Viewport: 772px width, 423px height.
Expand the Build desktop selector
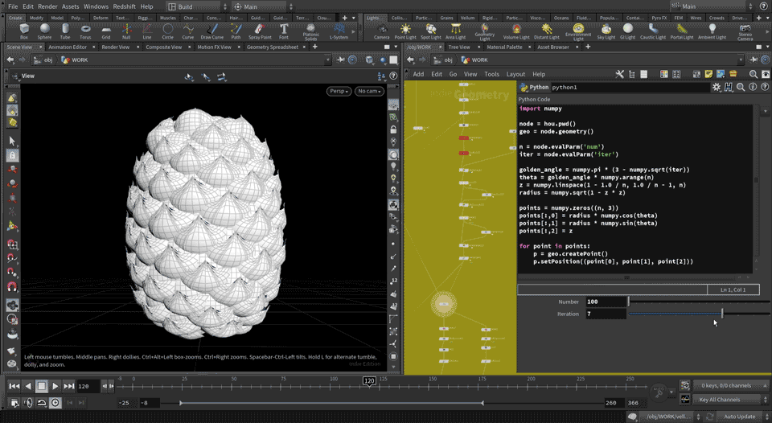pyautogui.click(x=193, y=6)
